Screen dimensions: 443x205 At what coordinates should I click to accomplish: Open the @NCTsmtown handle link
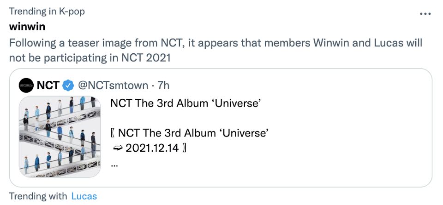tap(114, 85)
